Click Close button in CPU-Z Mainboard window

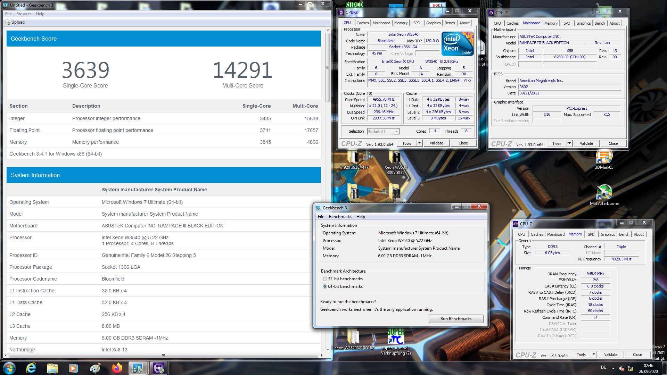pyautogui.click(x=613, y=143)
